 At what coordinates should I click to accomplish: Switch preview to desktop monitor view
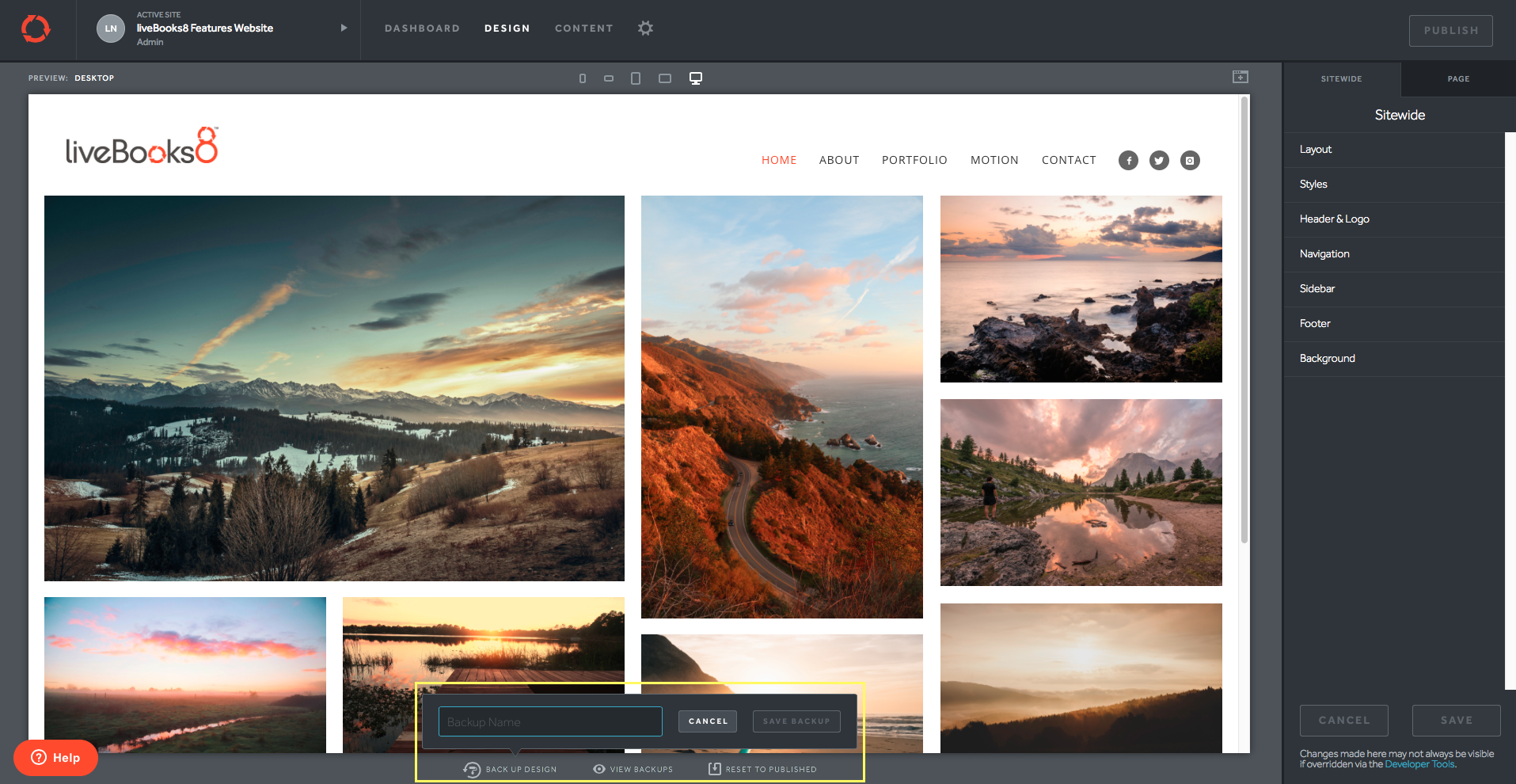pos(695,78)
